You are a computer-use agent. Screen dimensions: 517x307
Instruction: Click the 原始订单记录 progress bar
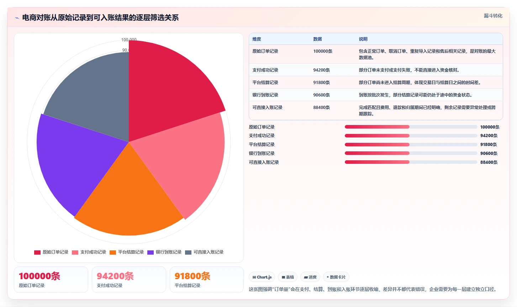click(411, 127)
